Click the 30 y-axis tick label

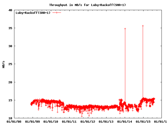point(10,46)
